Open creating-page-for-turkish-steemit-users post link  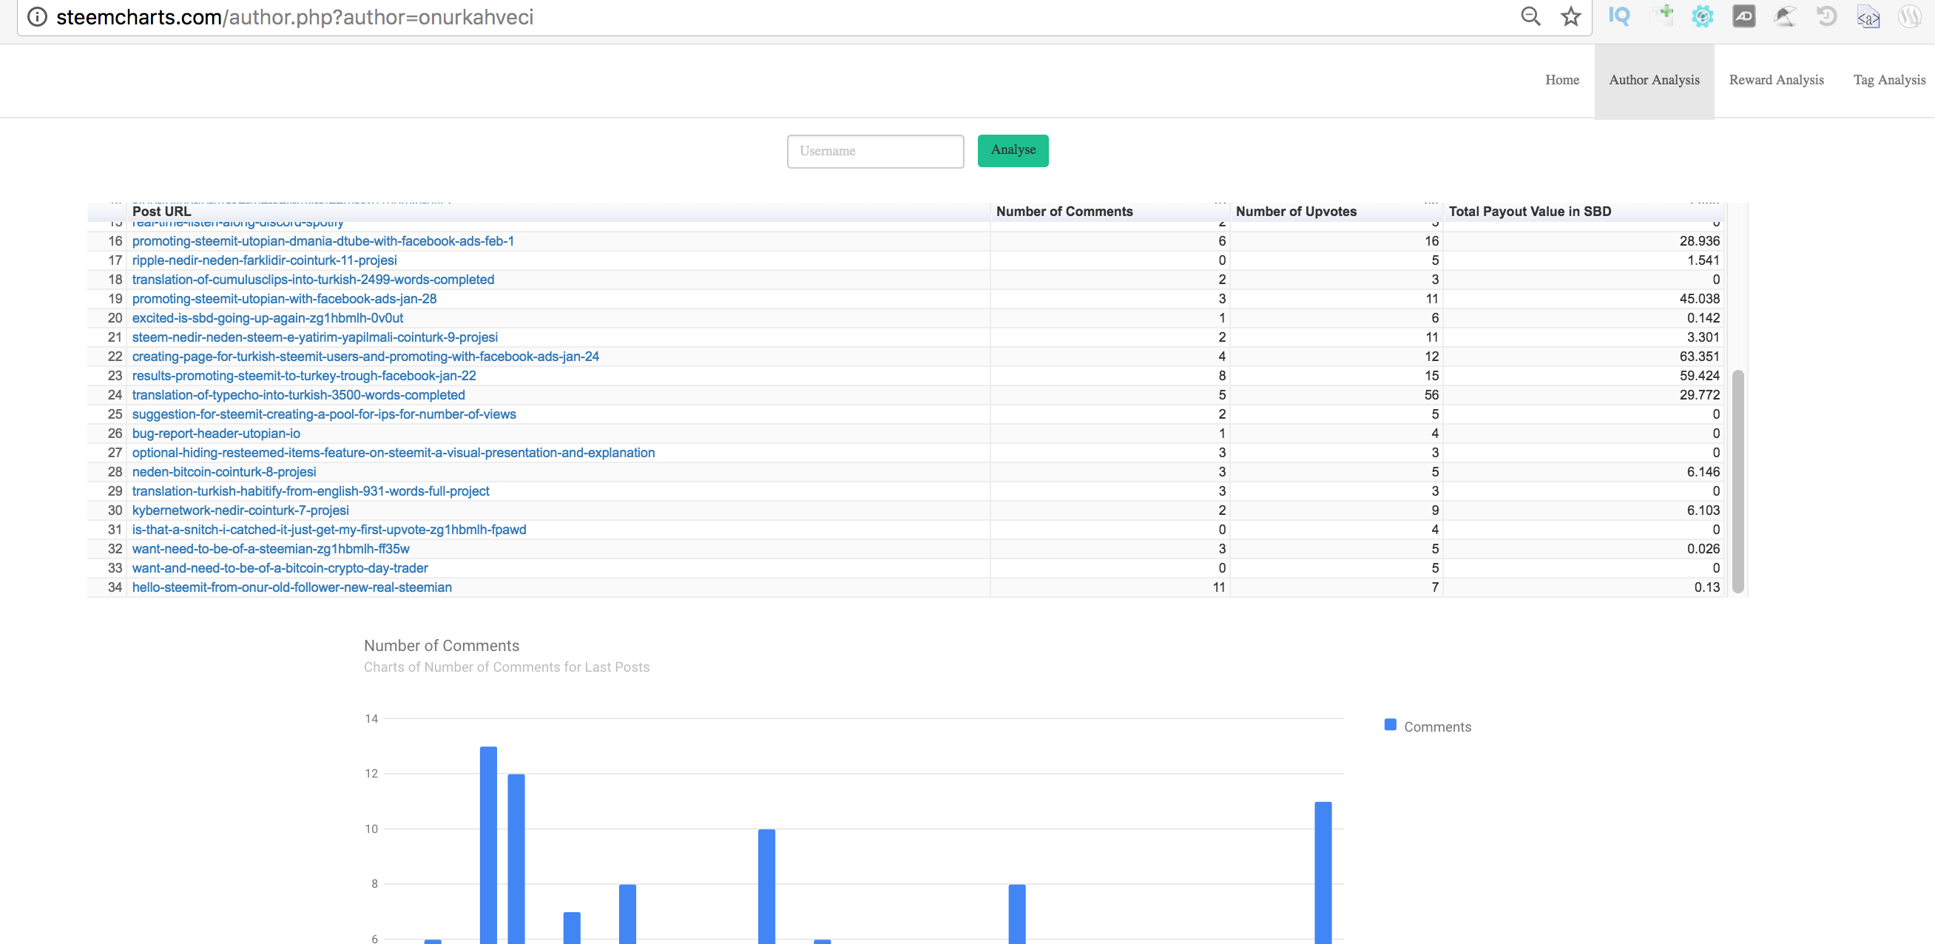click(x=365, y=357)
